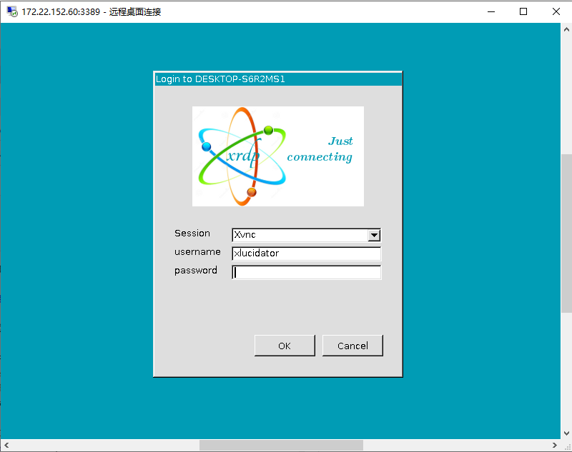Open the Session dropdown arrow
572x452 pixels.
(x=374, y=236)
